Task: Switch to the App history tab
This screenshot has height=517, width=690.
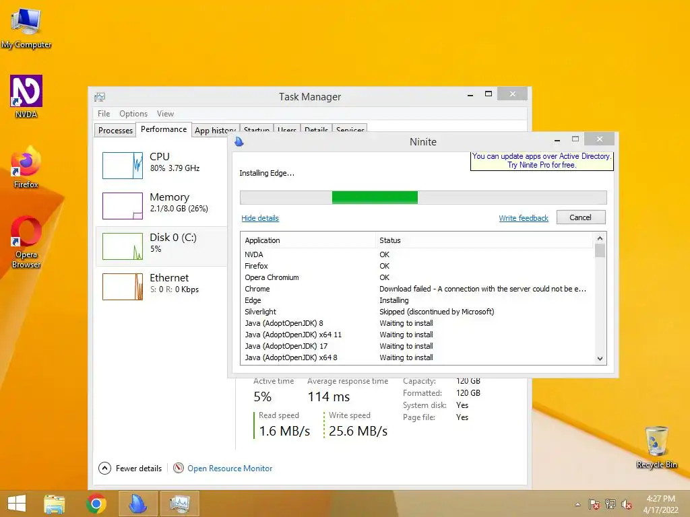Action: pos(216,130)
